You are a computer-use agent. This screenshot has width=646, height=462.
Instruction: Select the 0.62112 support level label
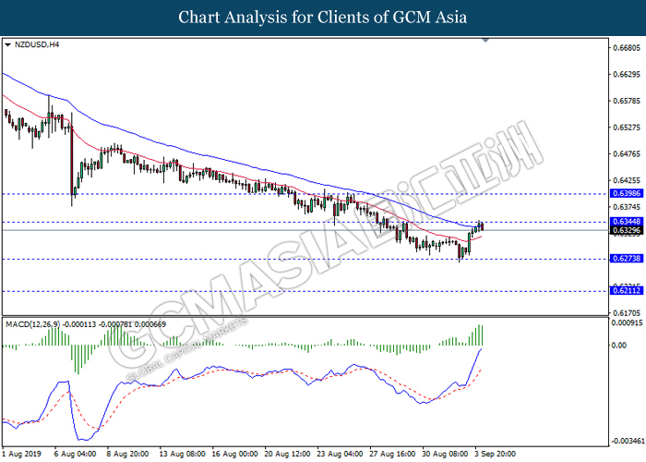[627, 291]
